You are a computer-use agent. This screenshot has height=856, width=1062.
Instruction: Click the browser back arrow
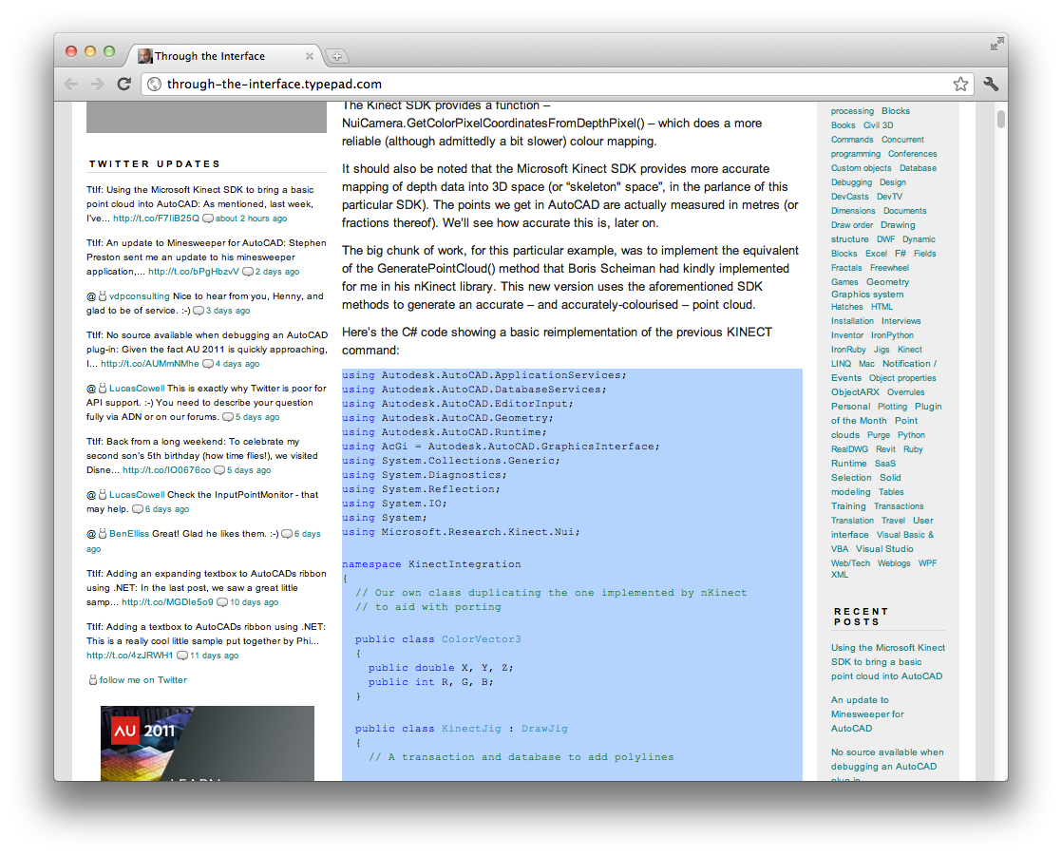coord(71,85)
